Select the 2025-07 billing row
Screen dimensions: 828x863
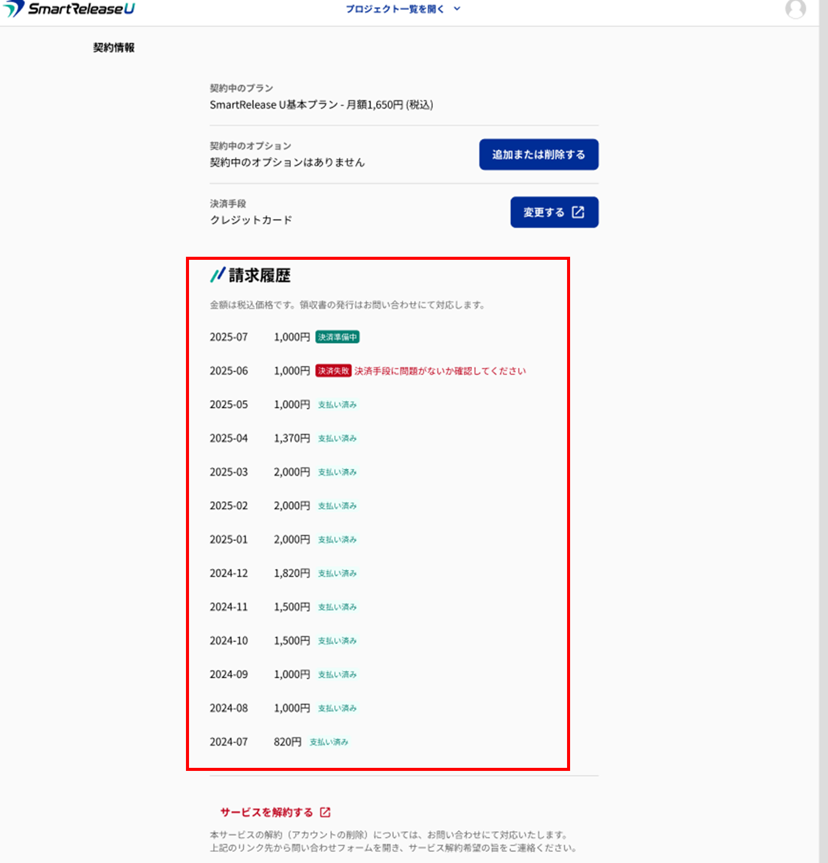(x=229, y=337)
